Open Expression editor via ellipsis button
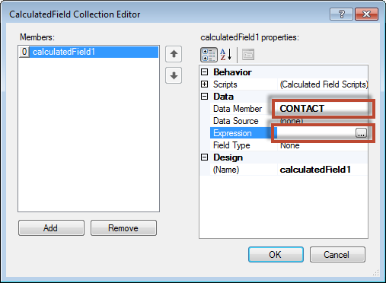This screenshot has width=386, height=283. click(361, 133)
